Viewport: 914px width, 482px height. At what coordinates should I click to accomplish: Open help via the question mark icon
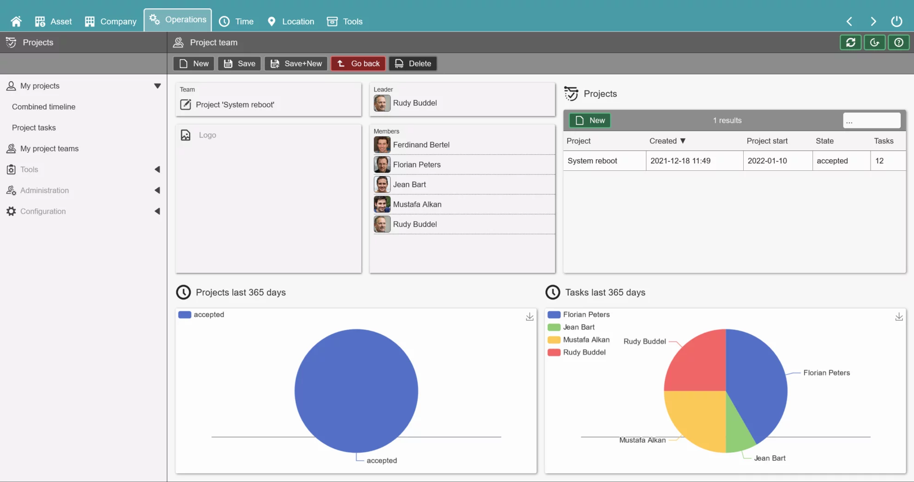(898, 42)
